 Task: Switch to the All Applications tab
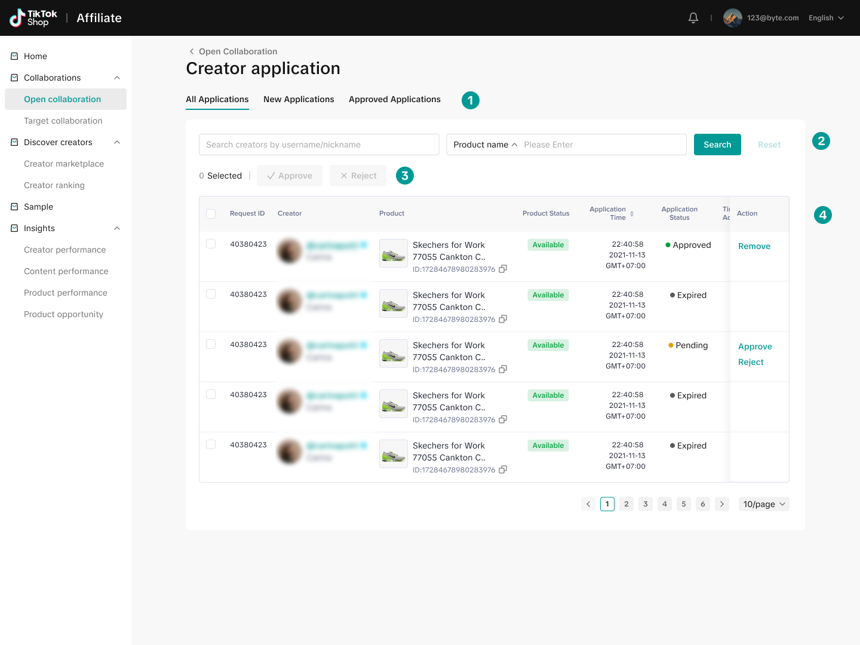point(217,99)
